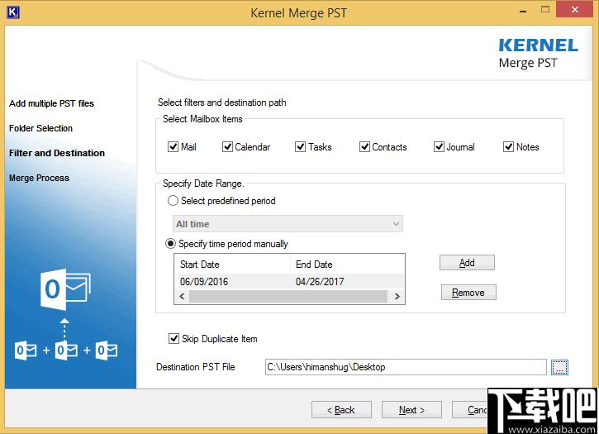Go to previous step with Back button
The height and width of the screenshot is (434, 599).
click(x=341, y=410)
